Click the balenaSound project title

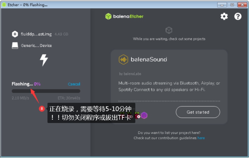[x=149, y=59]
